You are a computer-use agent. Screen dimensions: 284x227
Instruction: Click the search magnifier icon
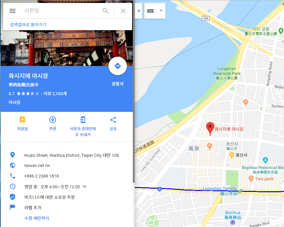pyautogui.click(x=106, y=11)
